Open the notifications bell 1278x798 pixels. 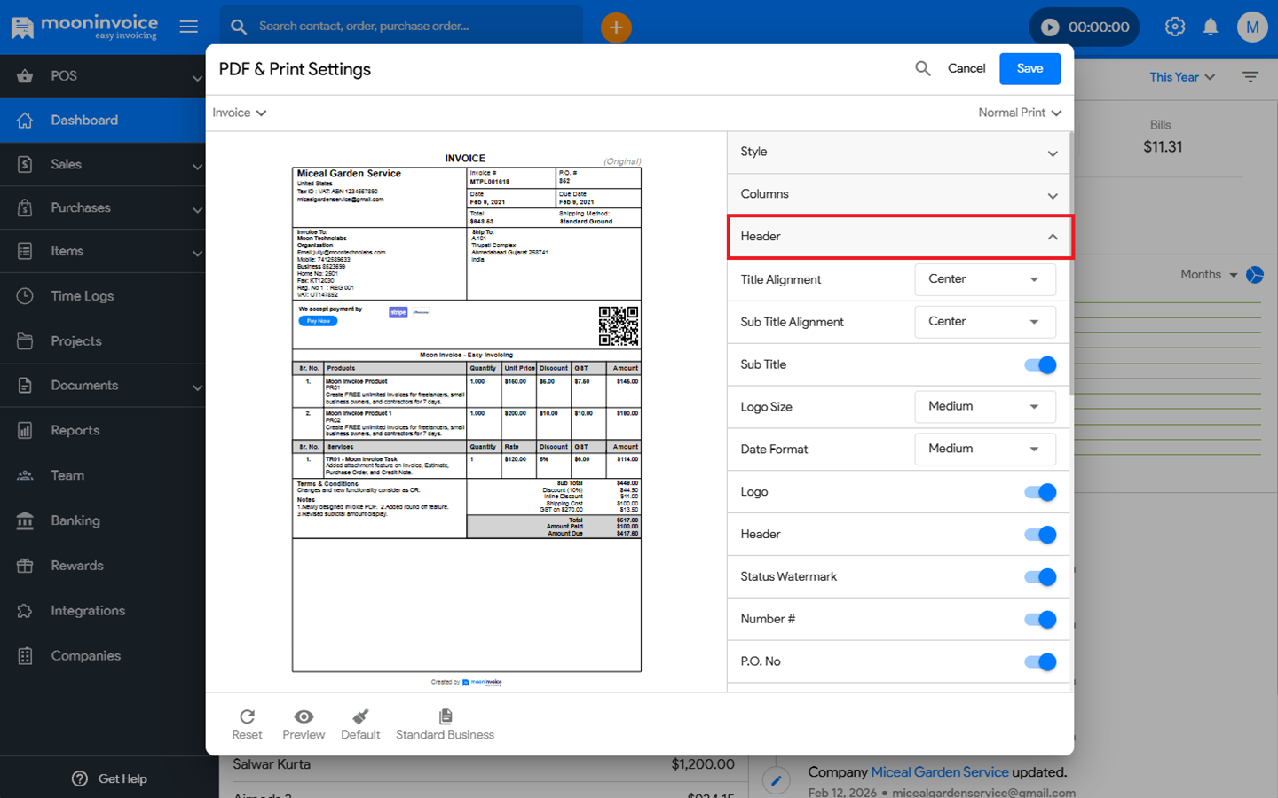1211,27
